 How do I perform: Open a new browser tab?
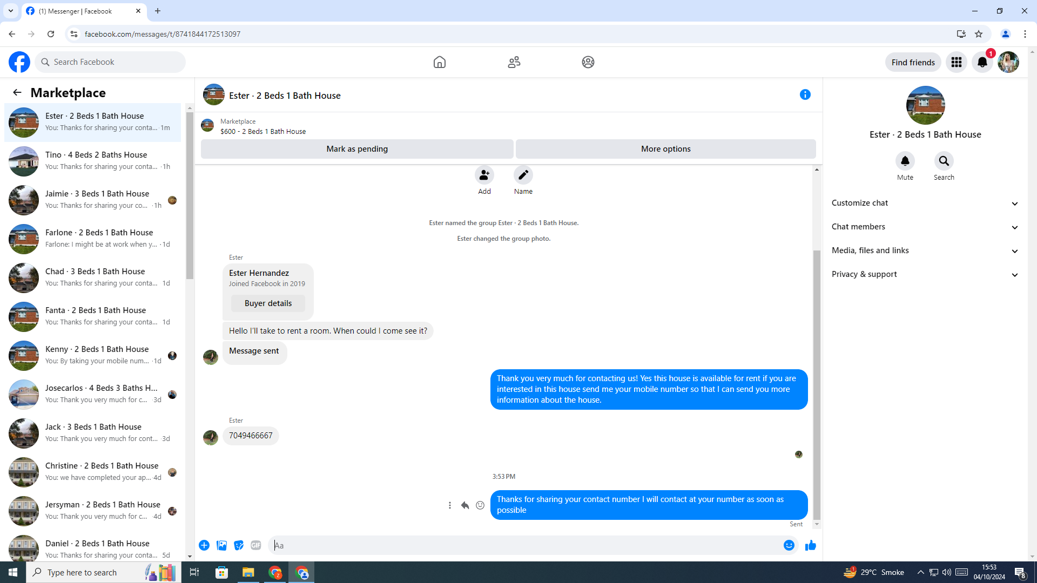click(x=158, y=11)
